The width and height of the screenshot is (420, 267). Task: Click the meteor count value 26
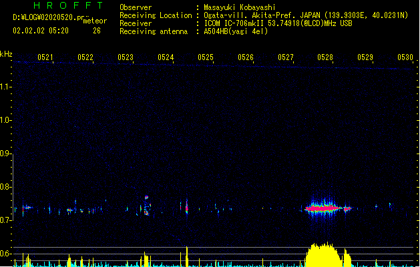click(x=97, y=31)
